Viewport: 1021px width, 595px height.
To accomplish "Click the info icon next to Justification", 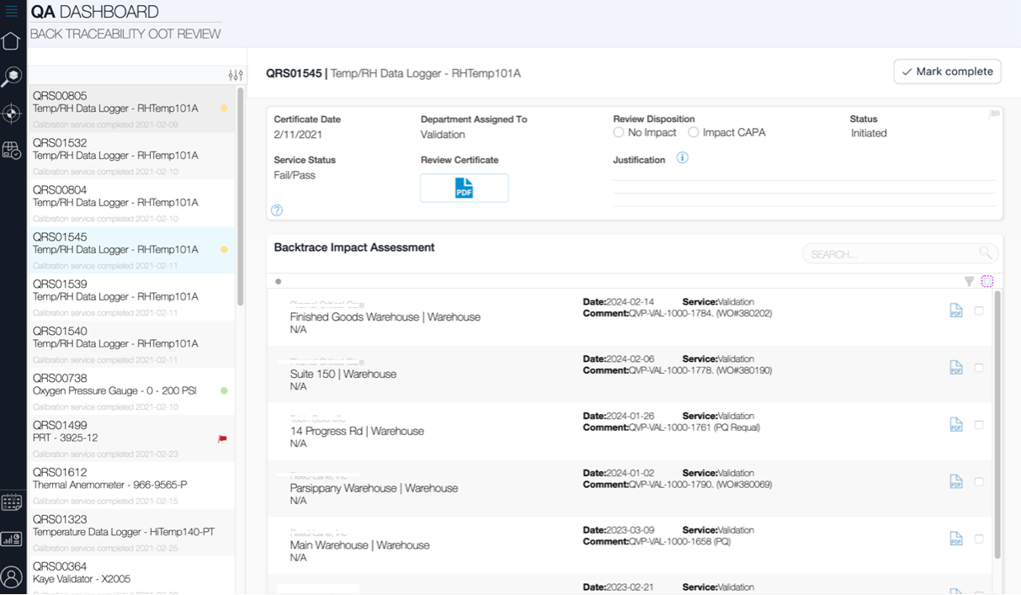I will (682, 157).
